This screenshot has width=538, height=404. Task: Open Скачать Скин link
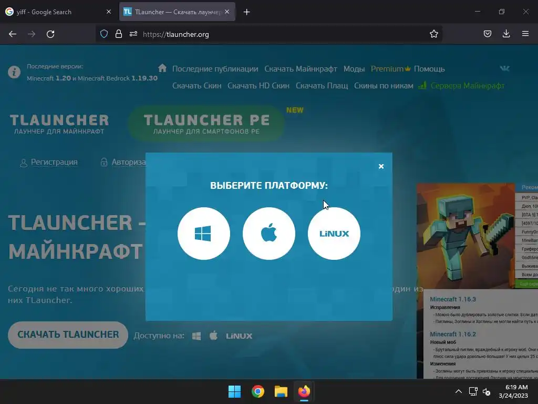[x=196, y=86]
